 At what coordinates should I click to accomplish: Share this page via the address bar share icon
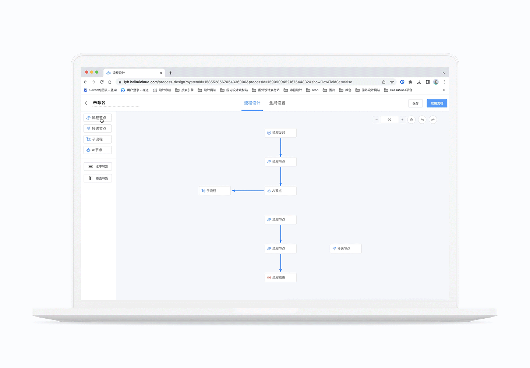click(x=384, y=82)
